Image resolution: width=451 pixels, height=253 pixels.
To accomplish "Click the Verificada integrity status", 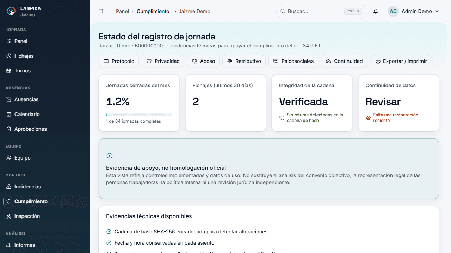I will 303,102.
